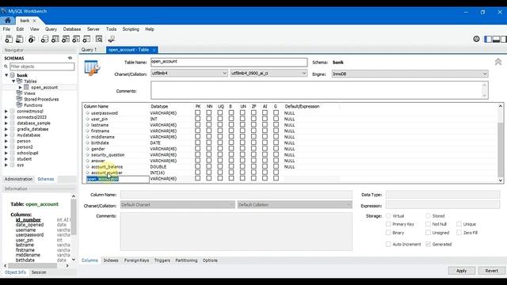
Task: Click Create New Schema toolbar icon
Action: 44,39
